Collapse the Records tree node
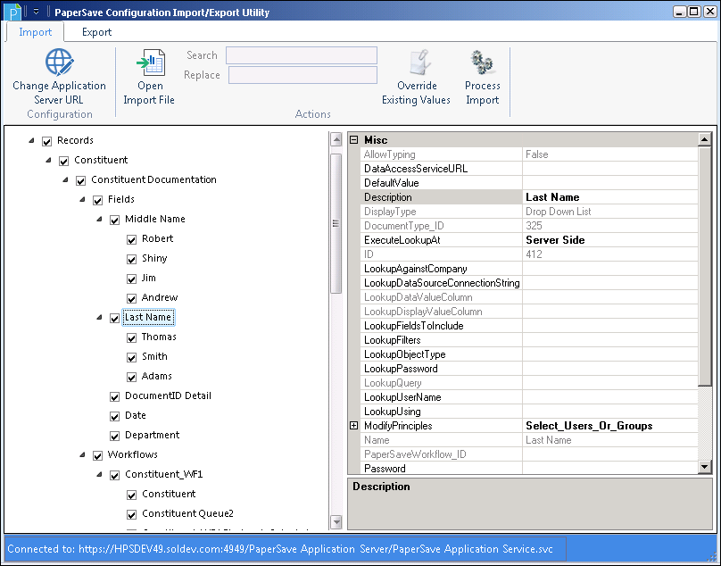Screen dimensions: 721x566 pos(31,140)
